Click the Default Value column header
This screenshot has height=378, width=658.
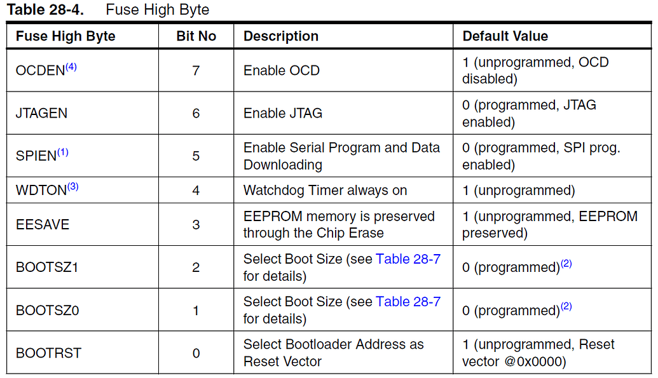(505, 36)
